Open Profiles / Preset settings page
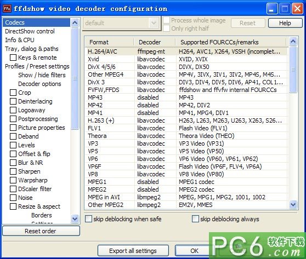This screenshot has height=259, width=306. pos(37,66)
